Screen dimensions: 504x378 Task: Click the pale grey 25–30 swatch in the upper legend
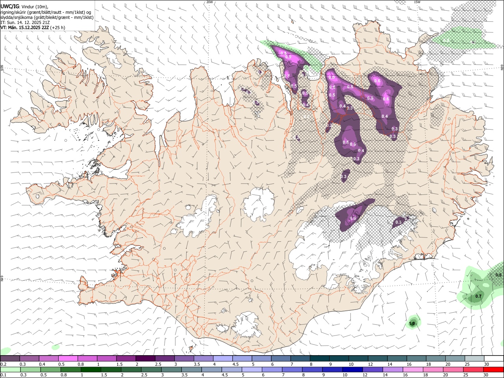[x=474, y=359]
